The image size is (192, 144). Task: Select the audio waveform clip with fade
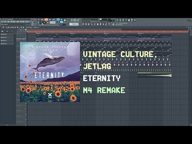click(154, 75)
